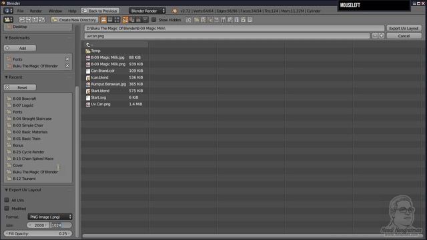
Task: Toggle the text files filter
Action: tap(250, 19)
